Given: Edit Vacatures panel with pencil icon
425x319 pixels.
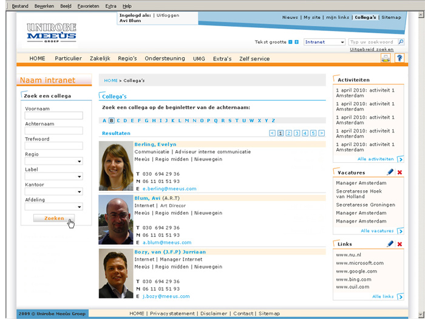Looking at the screenshot, I should coord(390,173).
